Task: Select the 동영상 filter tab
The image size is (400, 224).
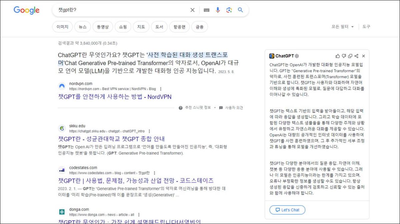Action: coord(103,27)
